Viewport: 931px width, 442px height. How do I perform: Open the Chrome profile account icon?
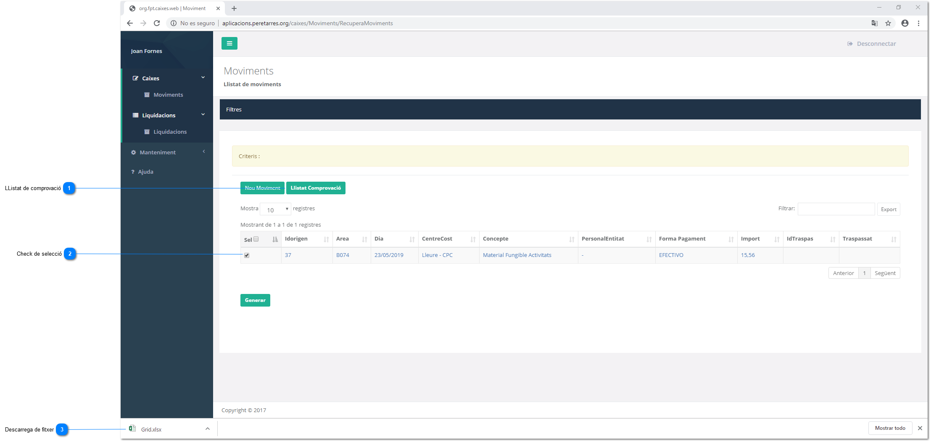coord(905,23)
